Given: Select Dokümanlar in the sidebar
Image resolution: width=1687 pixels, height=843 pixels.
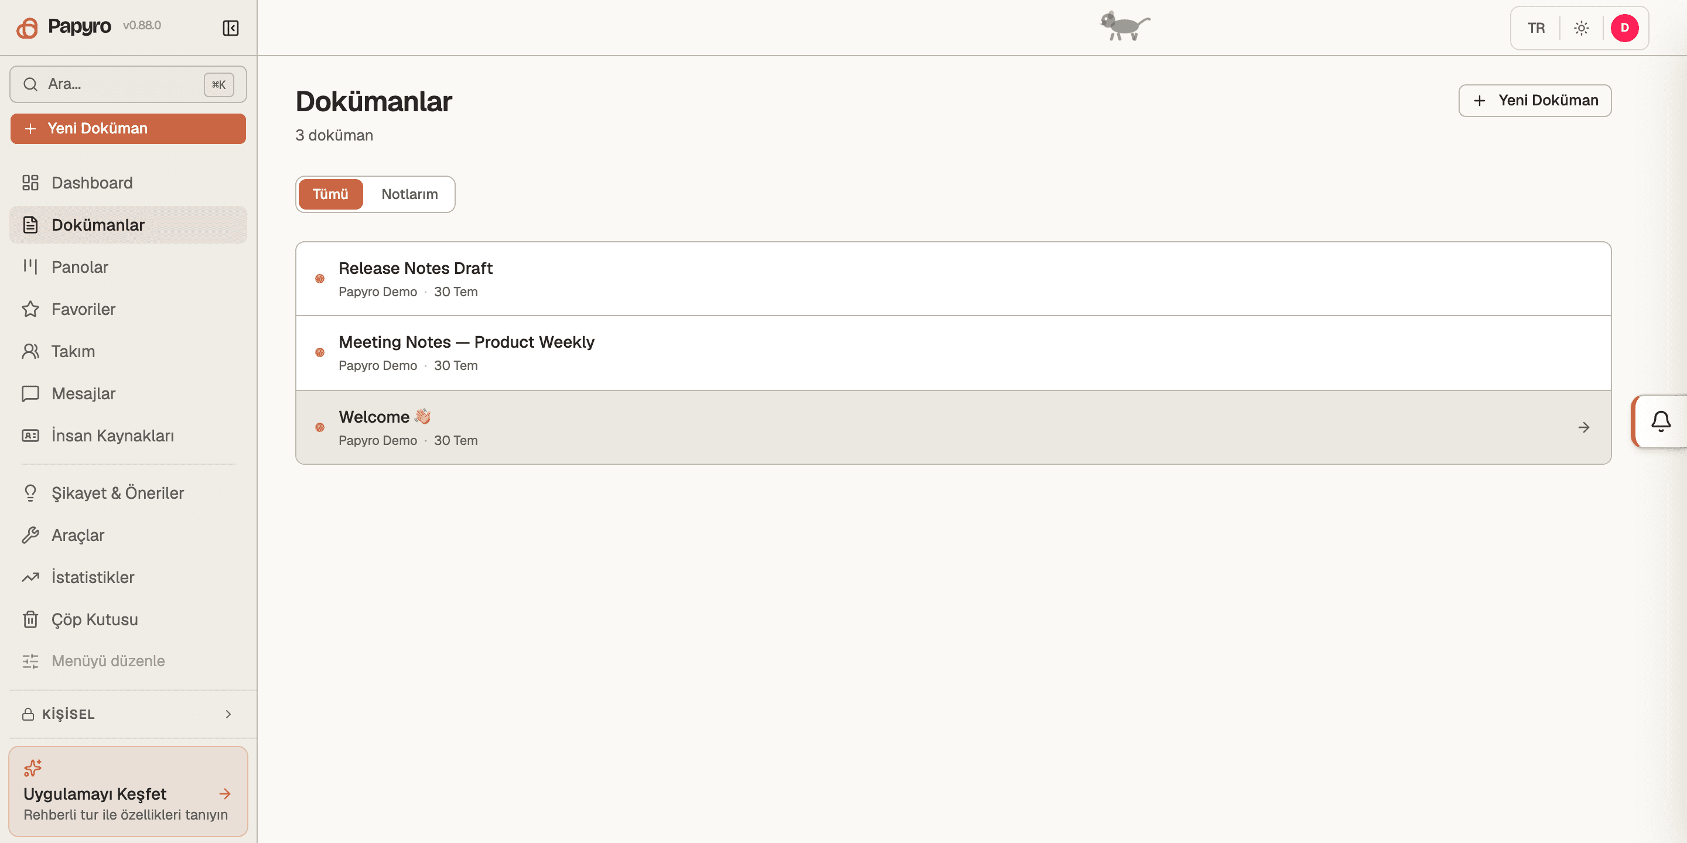Looking at the screenshot, I should click(x=128, y=225).
